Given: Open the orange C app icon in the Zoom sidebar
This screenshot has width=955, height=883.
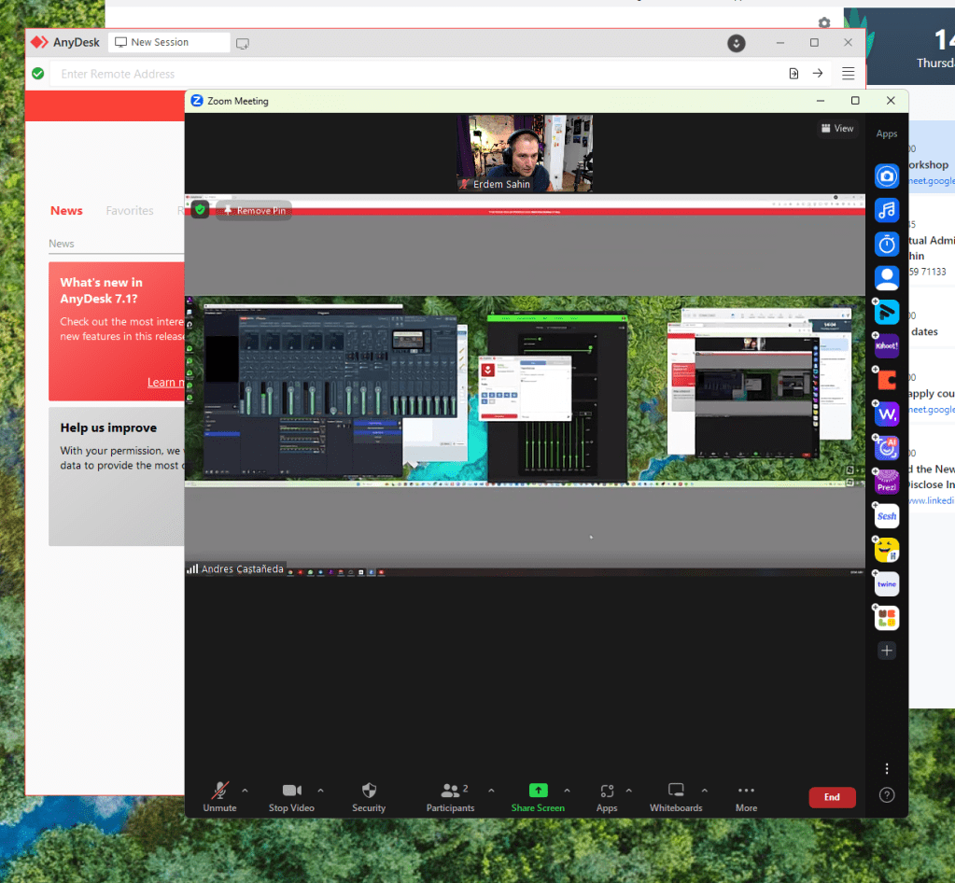Looking at the screenshot, I should point(887,380).
